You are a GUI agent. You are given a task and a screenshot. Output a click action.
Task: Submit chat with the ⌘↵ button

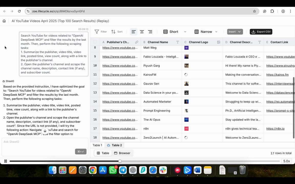click(x=81, y=152)
